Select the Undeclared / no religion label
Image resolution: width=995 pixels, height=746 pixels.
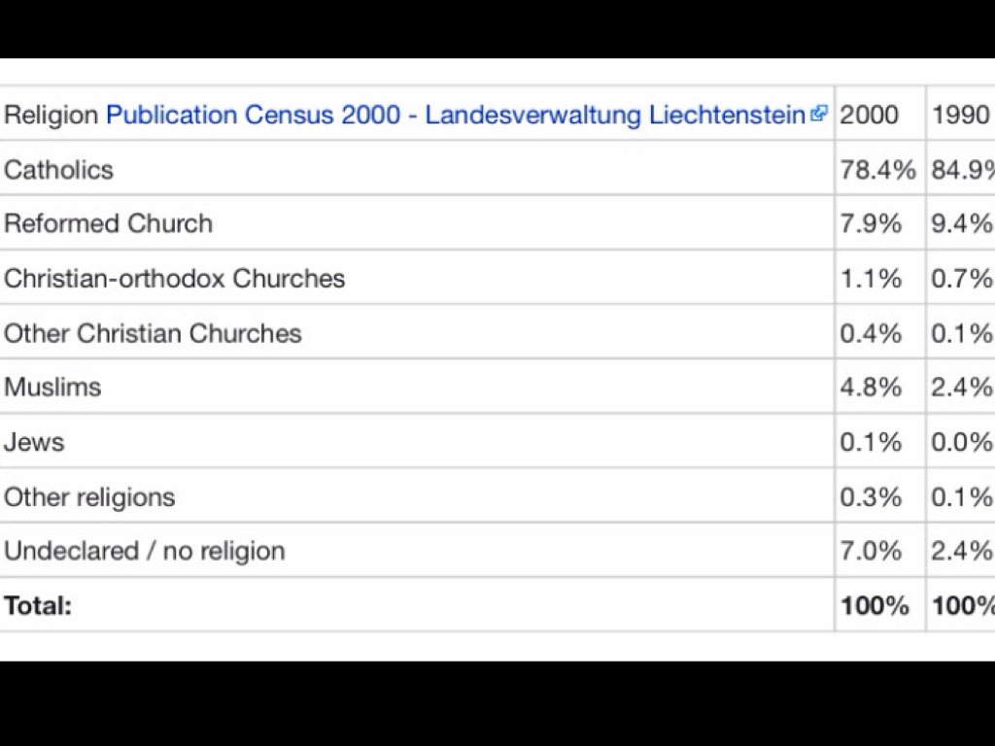(144, 551)
